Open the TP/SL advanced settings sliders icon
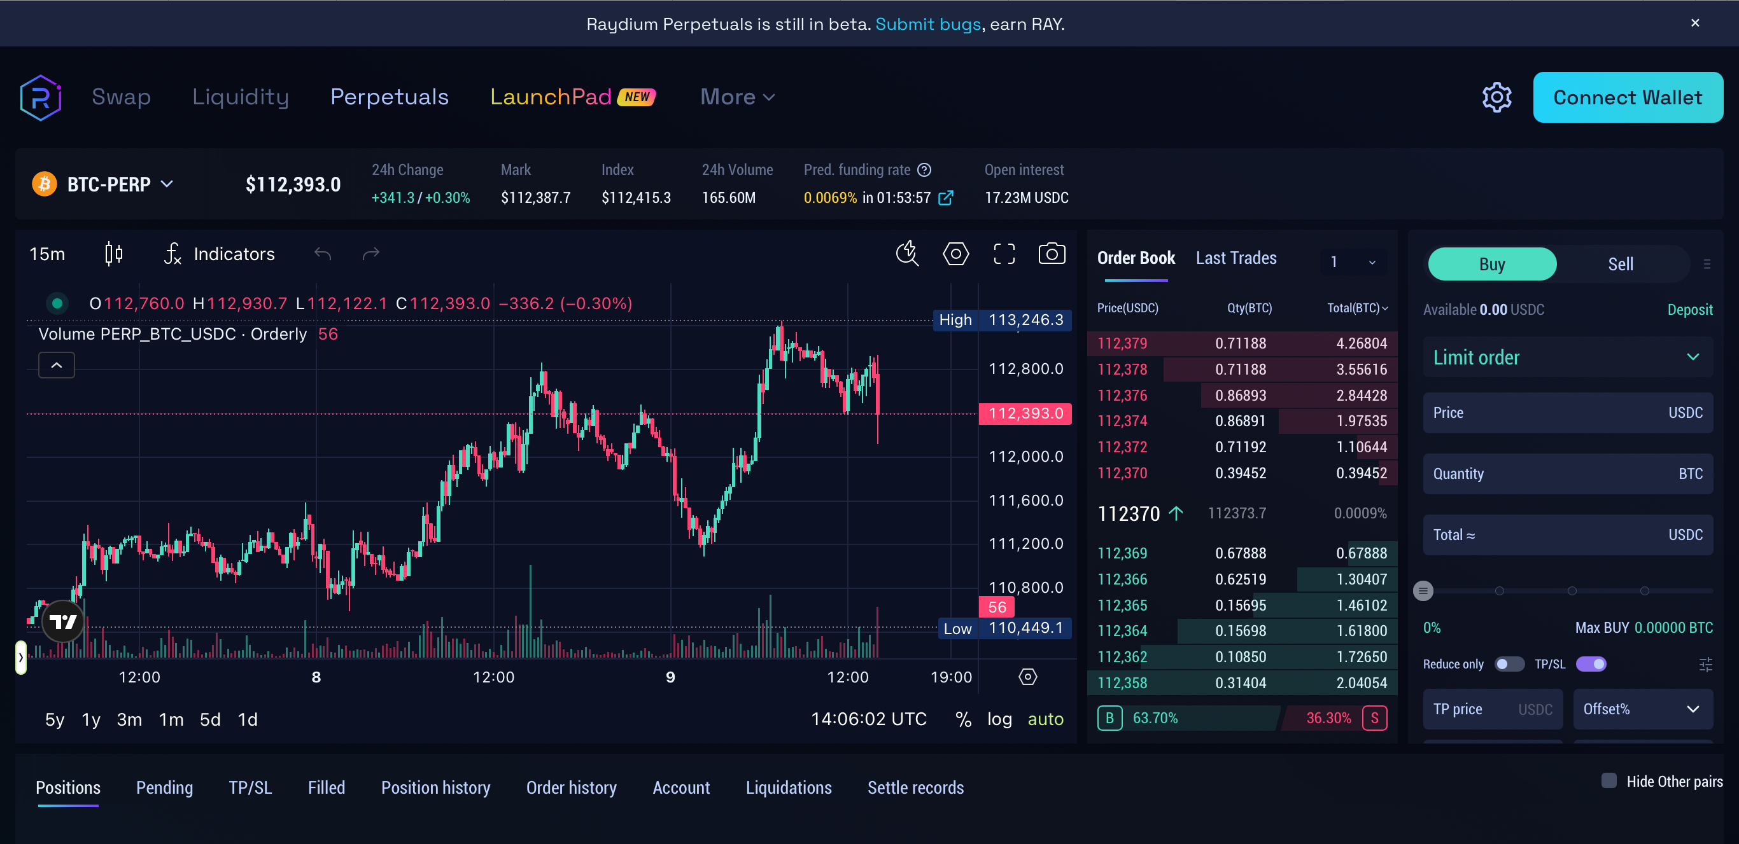The height and width of the screenshot is (844, 1739). click(1705, 664)
